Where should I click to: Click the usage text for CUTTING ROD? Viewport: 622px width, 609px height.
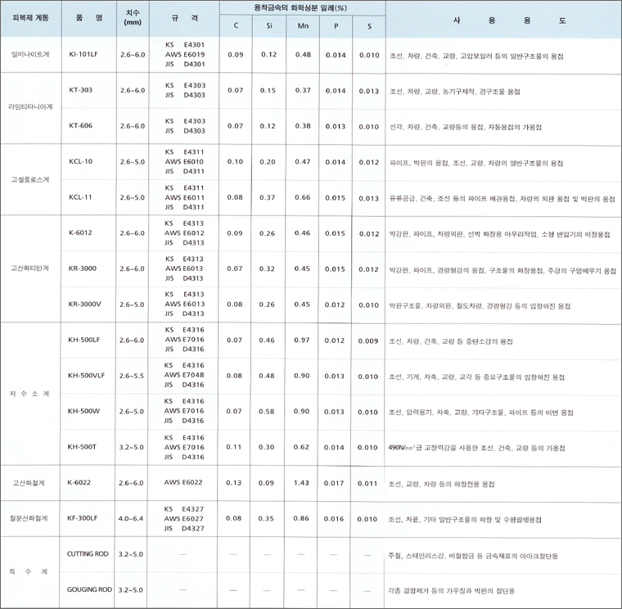pos(473,556)
